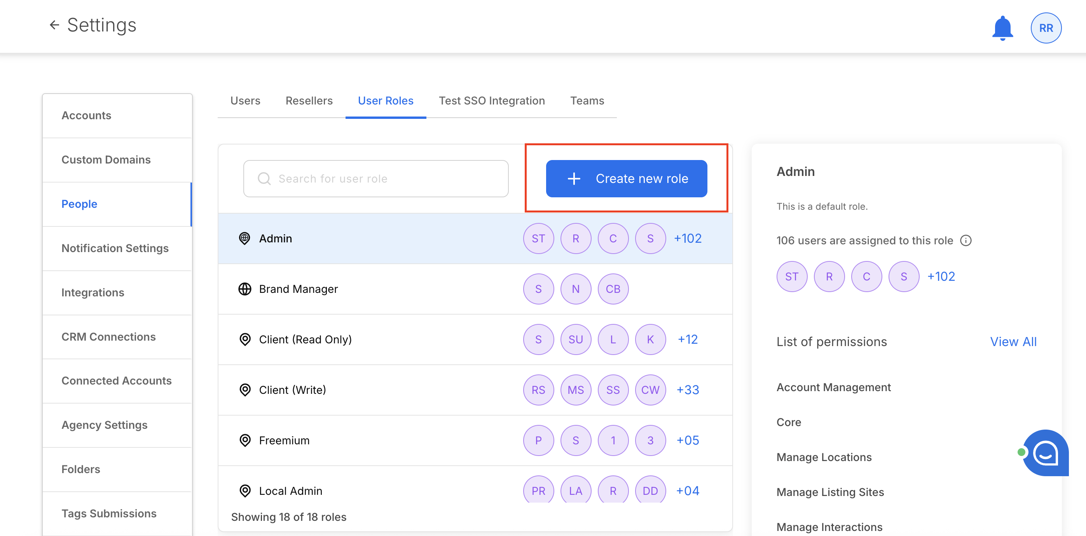Select the Local Admin role row

pyautogui.click(x=290, y=491)
